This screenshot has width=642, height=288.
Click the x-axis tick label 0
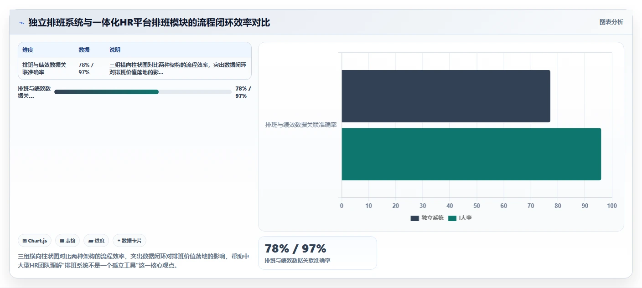click(x=342, y=206)
